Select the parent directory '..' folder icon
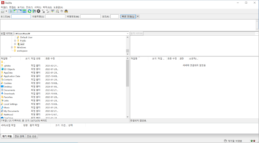Screen dimensions: 259x143 click(x=2, y=62)
